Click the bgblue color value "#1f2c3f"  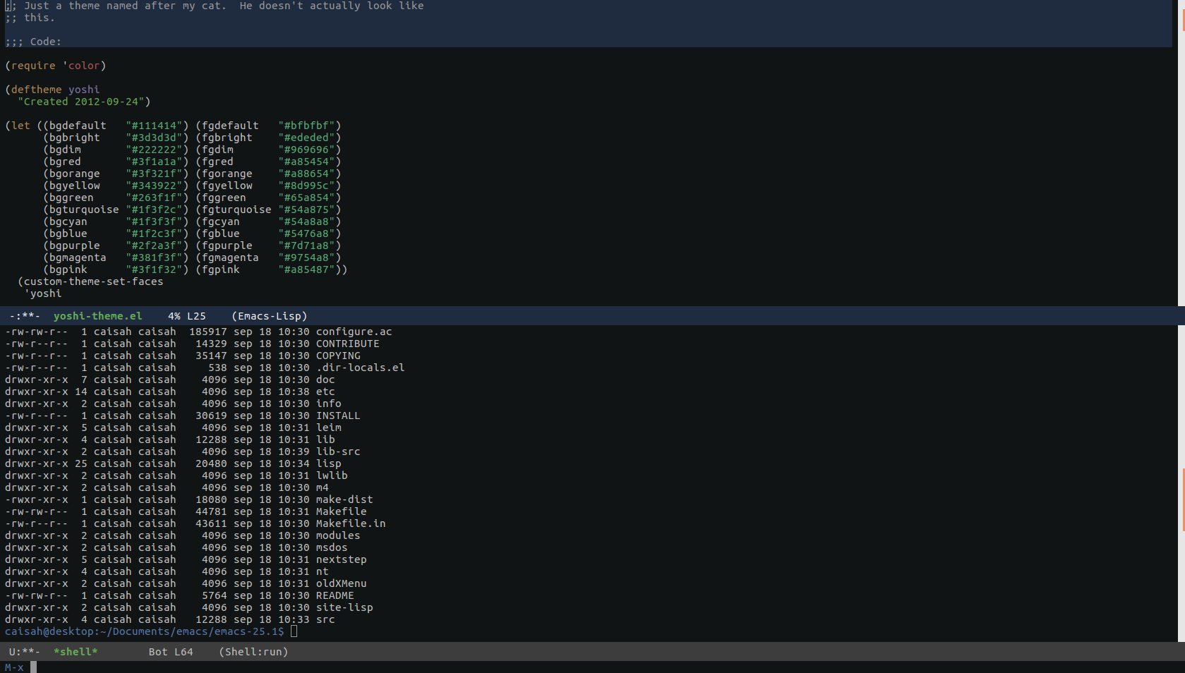[154, 234]
